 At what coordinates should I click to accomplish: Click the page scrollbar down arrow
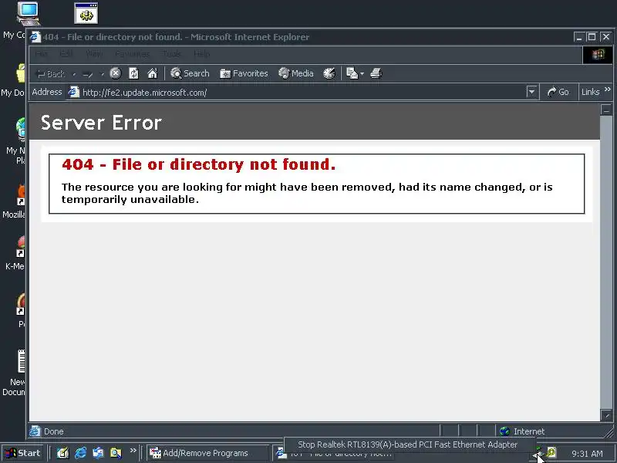pyautogui.click(x=606, y=415)
